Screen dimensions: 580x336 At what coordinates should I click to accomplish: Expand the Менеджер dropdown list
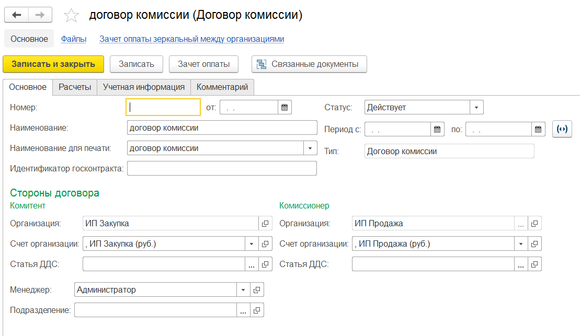243,290
